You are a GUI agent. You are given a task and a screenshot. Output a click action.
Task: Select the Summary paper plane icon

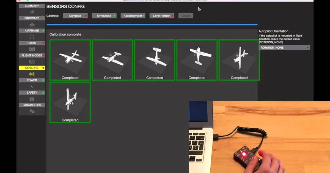32,12
